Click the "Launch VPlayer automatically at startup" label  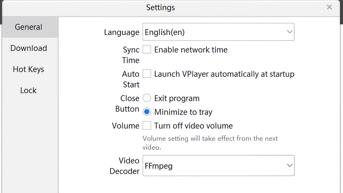(x=224, y=74)
